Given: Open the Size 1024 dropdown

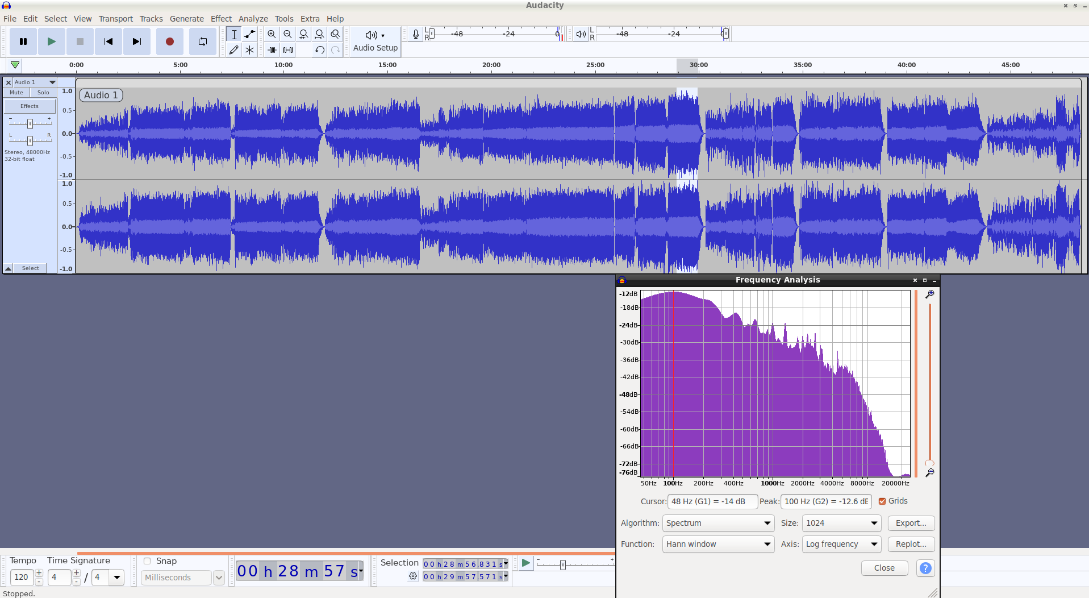Looking at the screenshot, I should pos(841,523).
